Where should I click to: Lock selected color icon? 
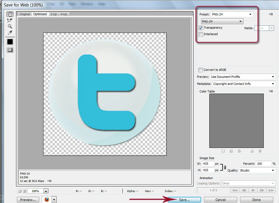239,151
